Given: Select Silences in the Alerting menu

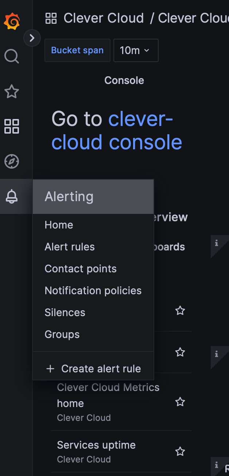Looking at the screenshot, I should pyautogui.click(x=65, y=312).
